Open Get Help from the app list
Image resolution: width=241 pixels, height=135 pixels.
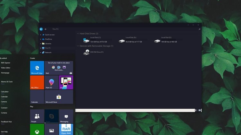[4, 131]
